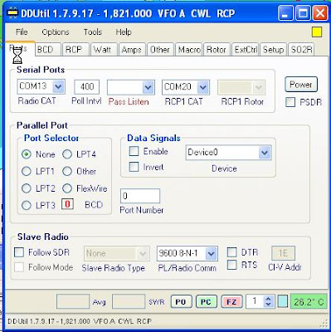
Task: Click the DDUtil app icon in title bar
Action: [x=12, y=12]
